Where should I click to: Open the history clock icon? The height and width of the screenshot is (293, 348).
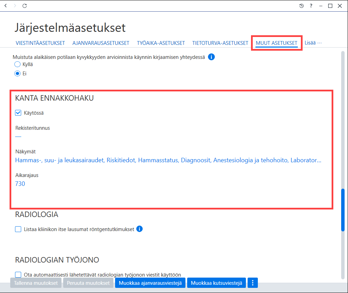coord(302,6)
